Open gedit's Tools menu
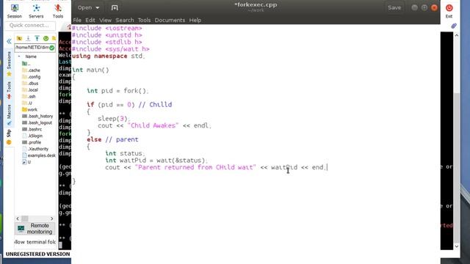 point(144,20)
